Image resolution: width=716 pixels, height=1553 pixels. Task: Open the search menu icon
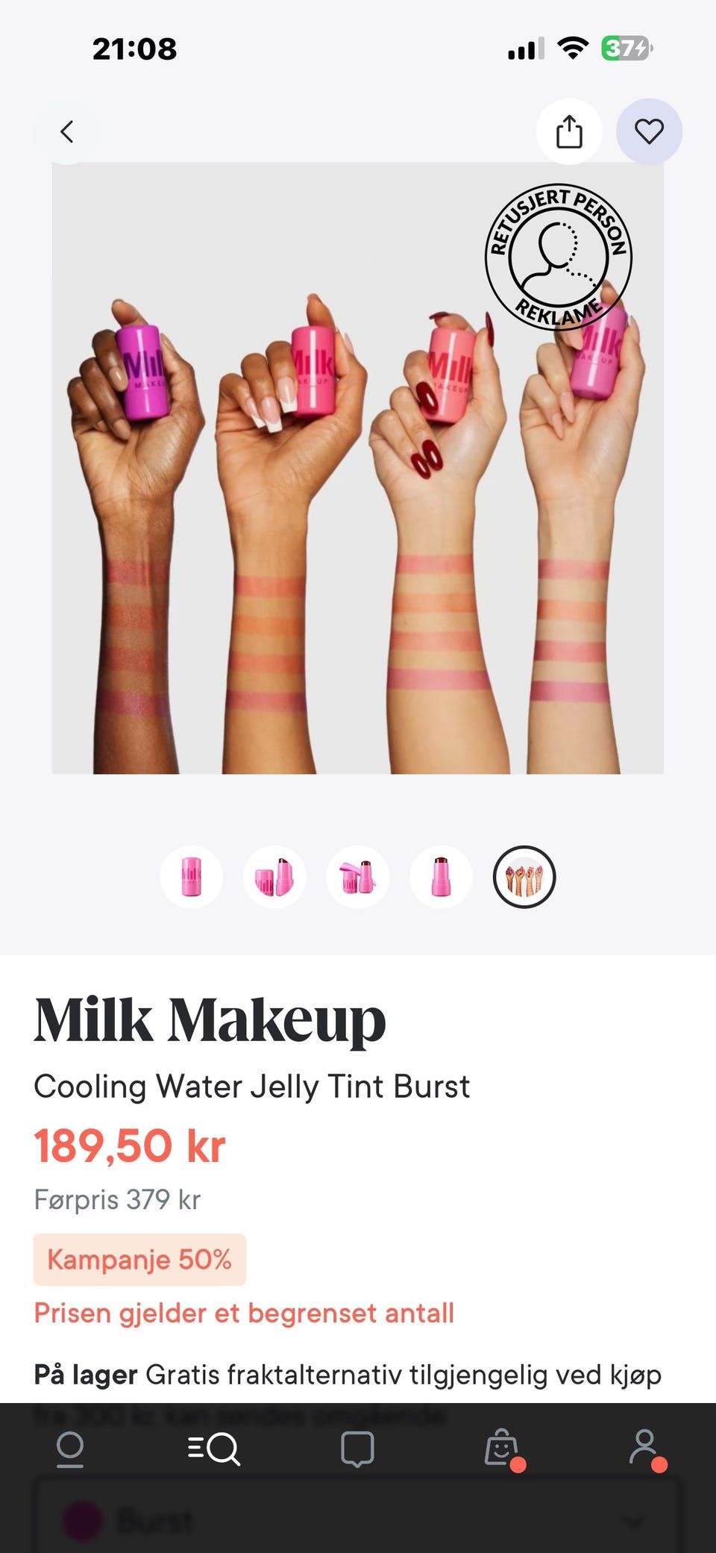(213, 1449)
